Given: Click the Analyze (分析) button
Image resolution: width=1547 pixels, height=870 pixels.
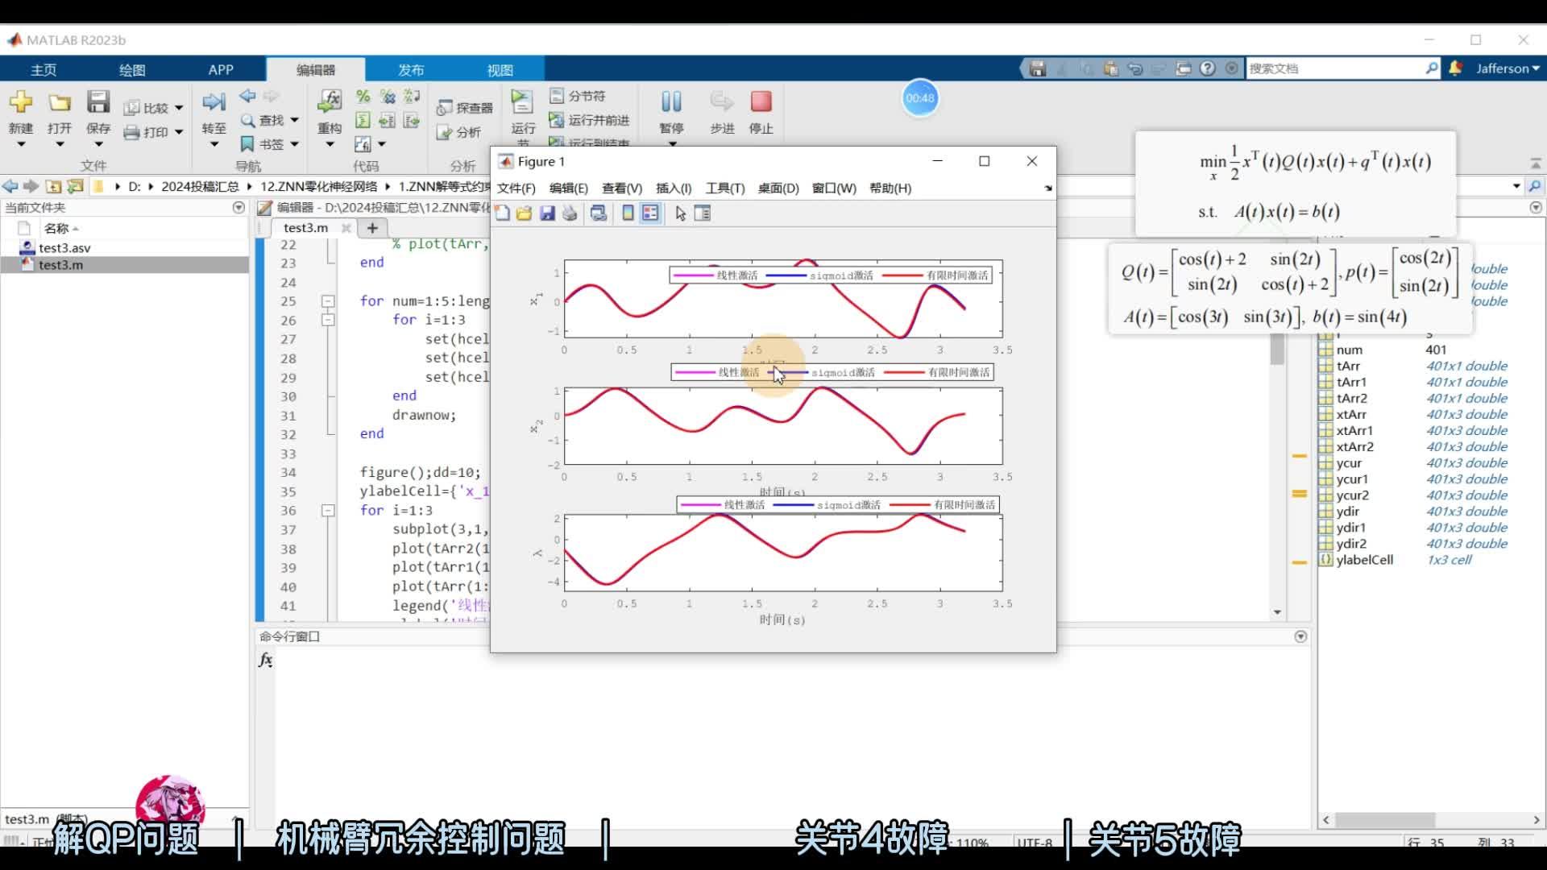Looking at the screenshot, I should point(459,132).
